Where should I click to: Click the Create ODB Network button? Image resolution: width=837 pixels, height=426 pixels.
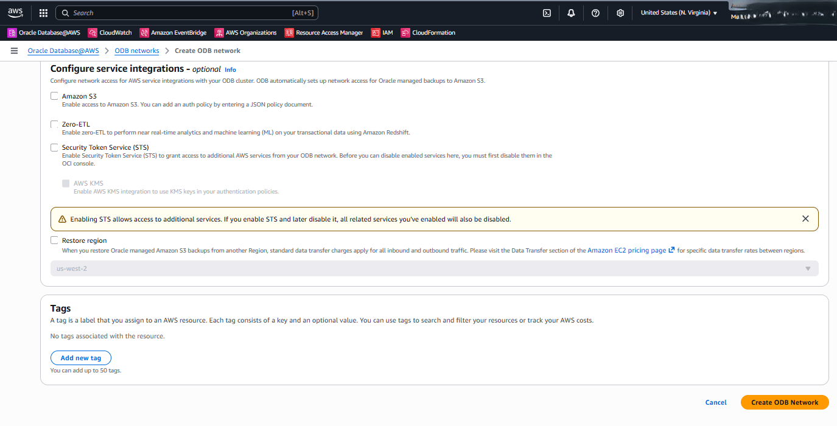tap(784, 402)
